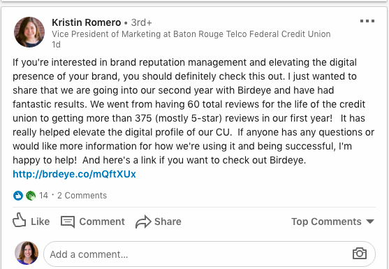The width and height of the screenshot is (389, 269).
Task: Click the thumbs-up Like icon
Action: click(19, 220)
